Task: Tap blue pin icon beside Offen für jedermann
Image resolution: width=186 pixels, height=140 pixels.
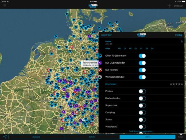Action: click(x=100, y=56)
